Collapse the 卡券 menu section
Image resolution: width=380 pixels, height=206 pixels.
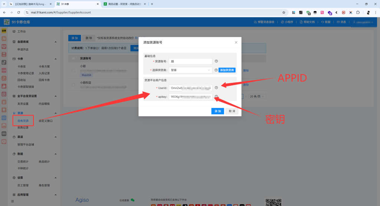point(56,59)
